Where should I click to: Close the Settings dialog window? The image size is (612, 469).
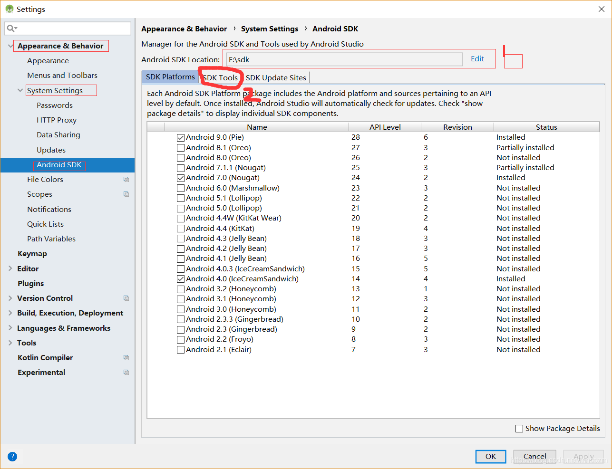tap(601, 9)
